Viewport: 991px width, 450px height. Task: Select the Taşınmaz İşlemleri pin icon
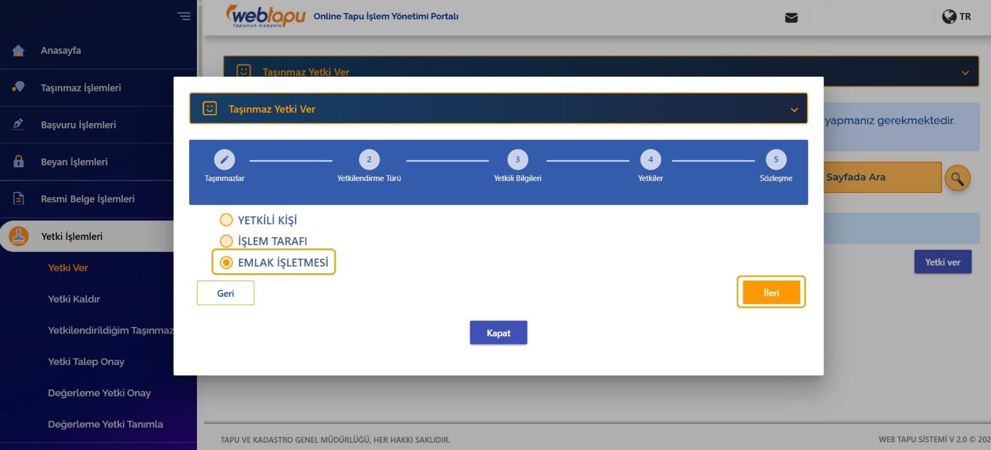[18, 87]
